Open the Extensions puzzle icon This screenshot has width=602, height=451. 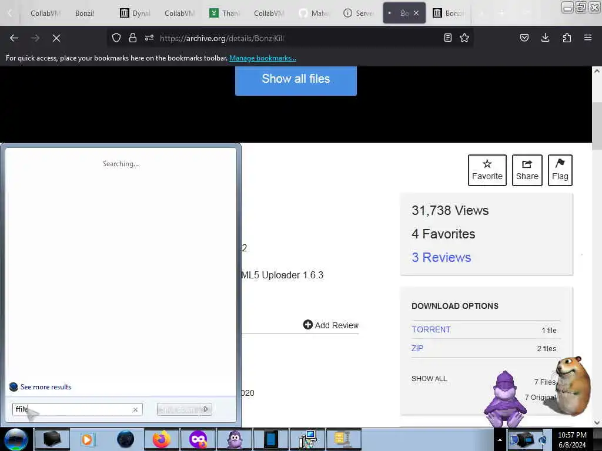tap(567, 38)
